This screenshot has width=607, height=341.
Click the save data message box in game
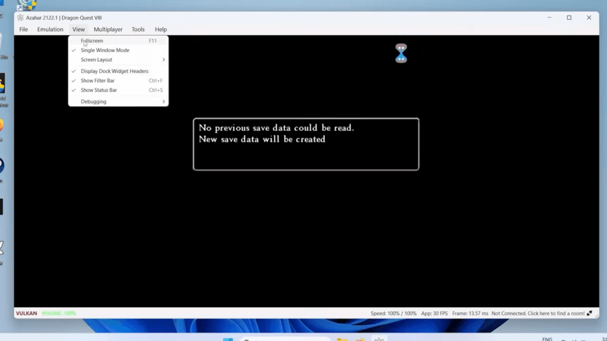306,144
